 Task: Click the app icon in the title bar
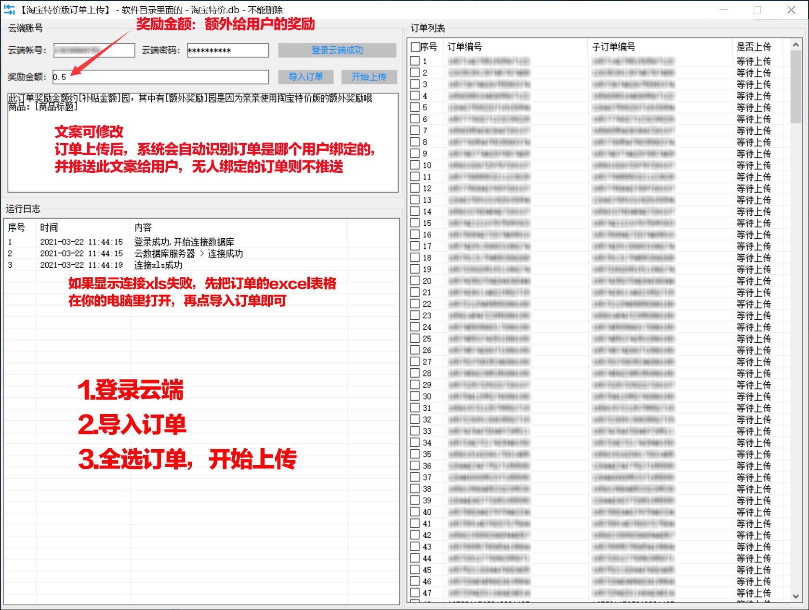(9, 10)
